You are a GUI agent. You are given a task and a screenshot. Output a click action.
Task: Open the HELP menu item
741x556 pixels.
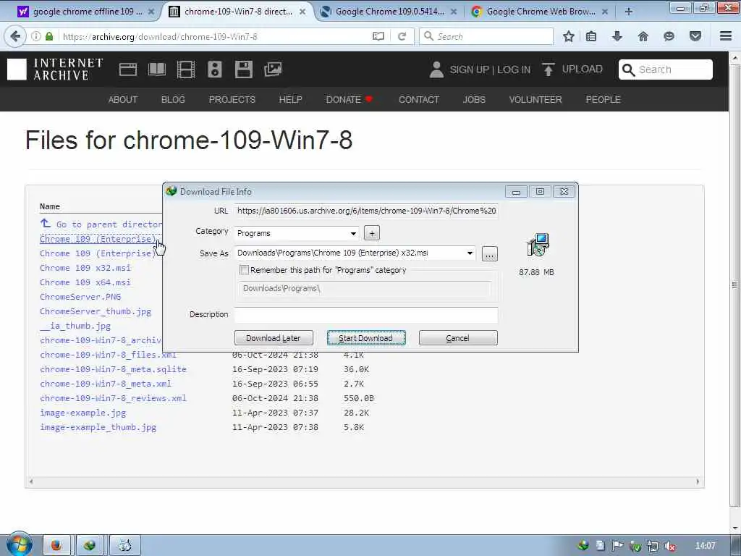click(290, 100)
